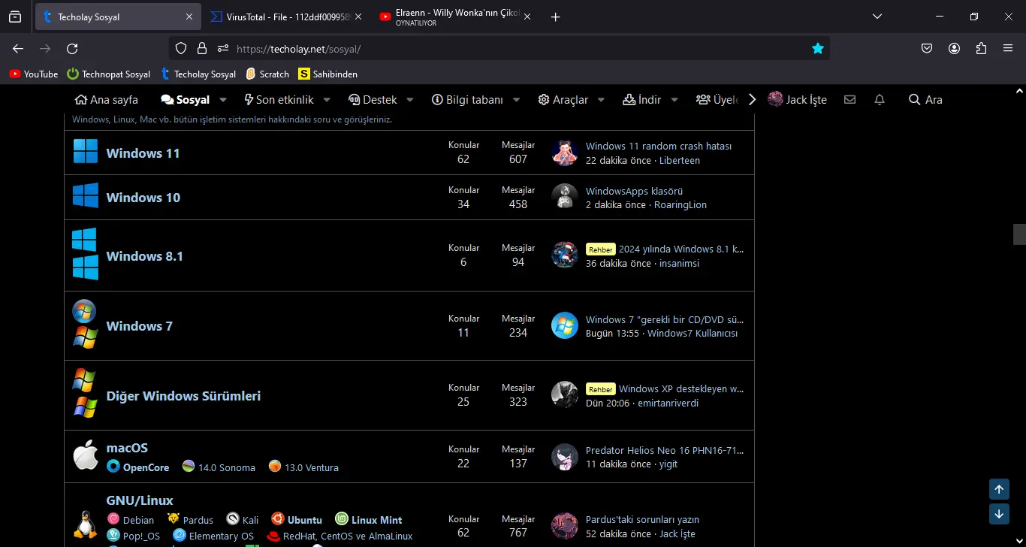Open the recent browsing tab history icon

[x=15, y=17]
